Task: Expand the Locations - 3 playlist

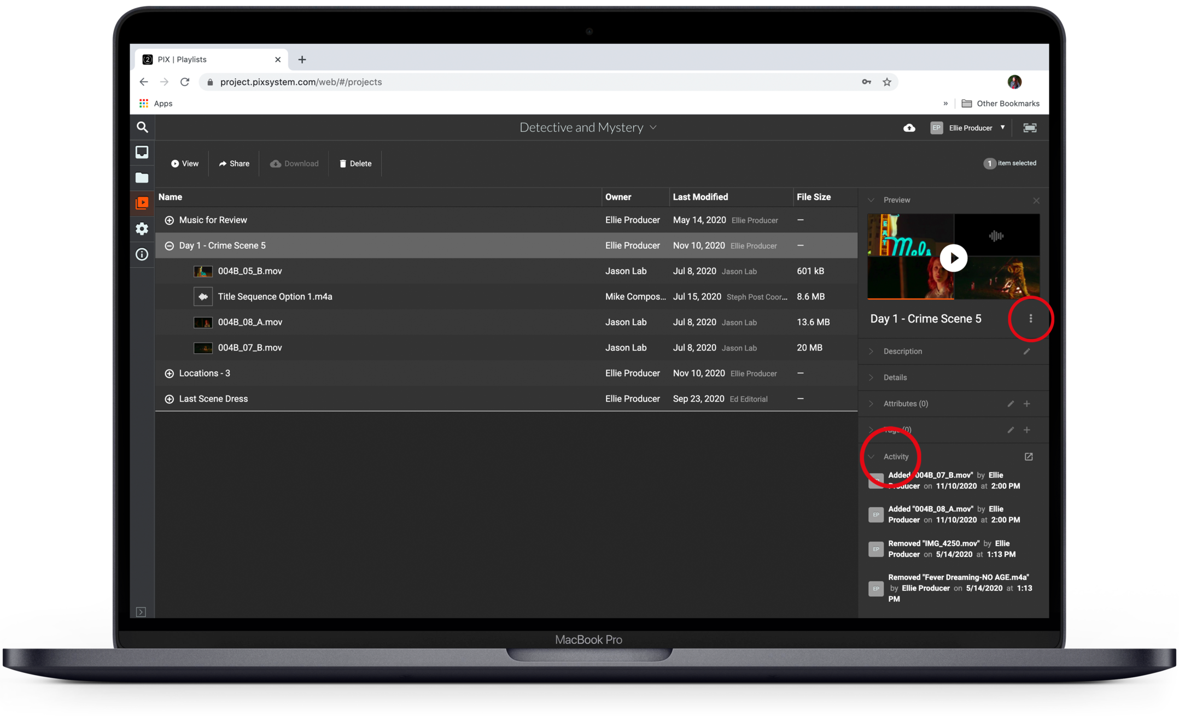Action: point(170,373)
